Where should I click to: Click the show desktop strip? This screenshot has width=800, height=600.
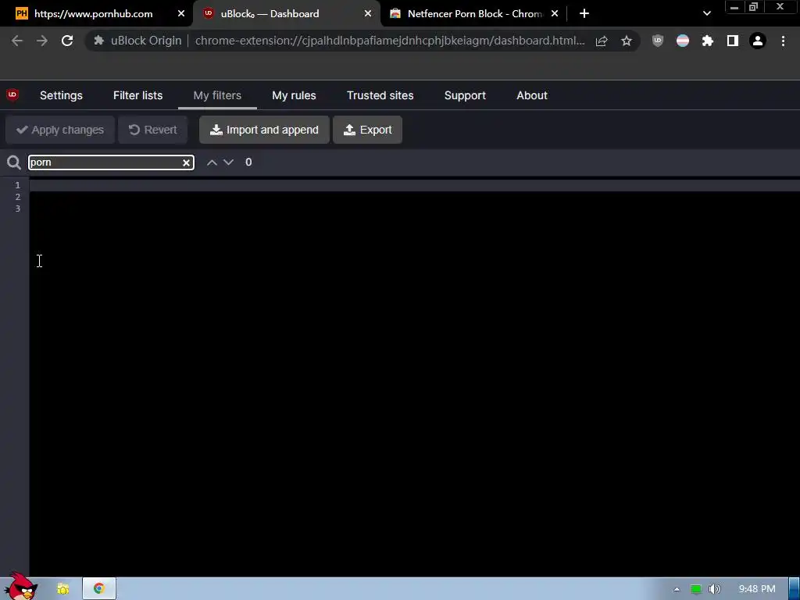pos(795,589)
